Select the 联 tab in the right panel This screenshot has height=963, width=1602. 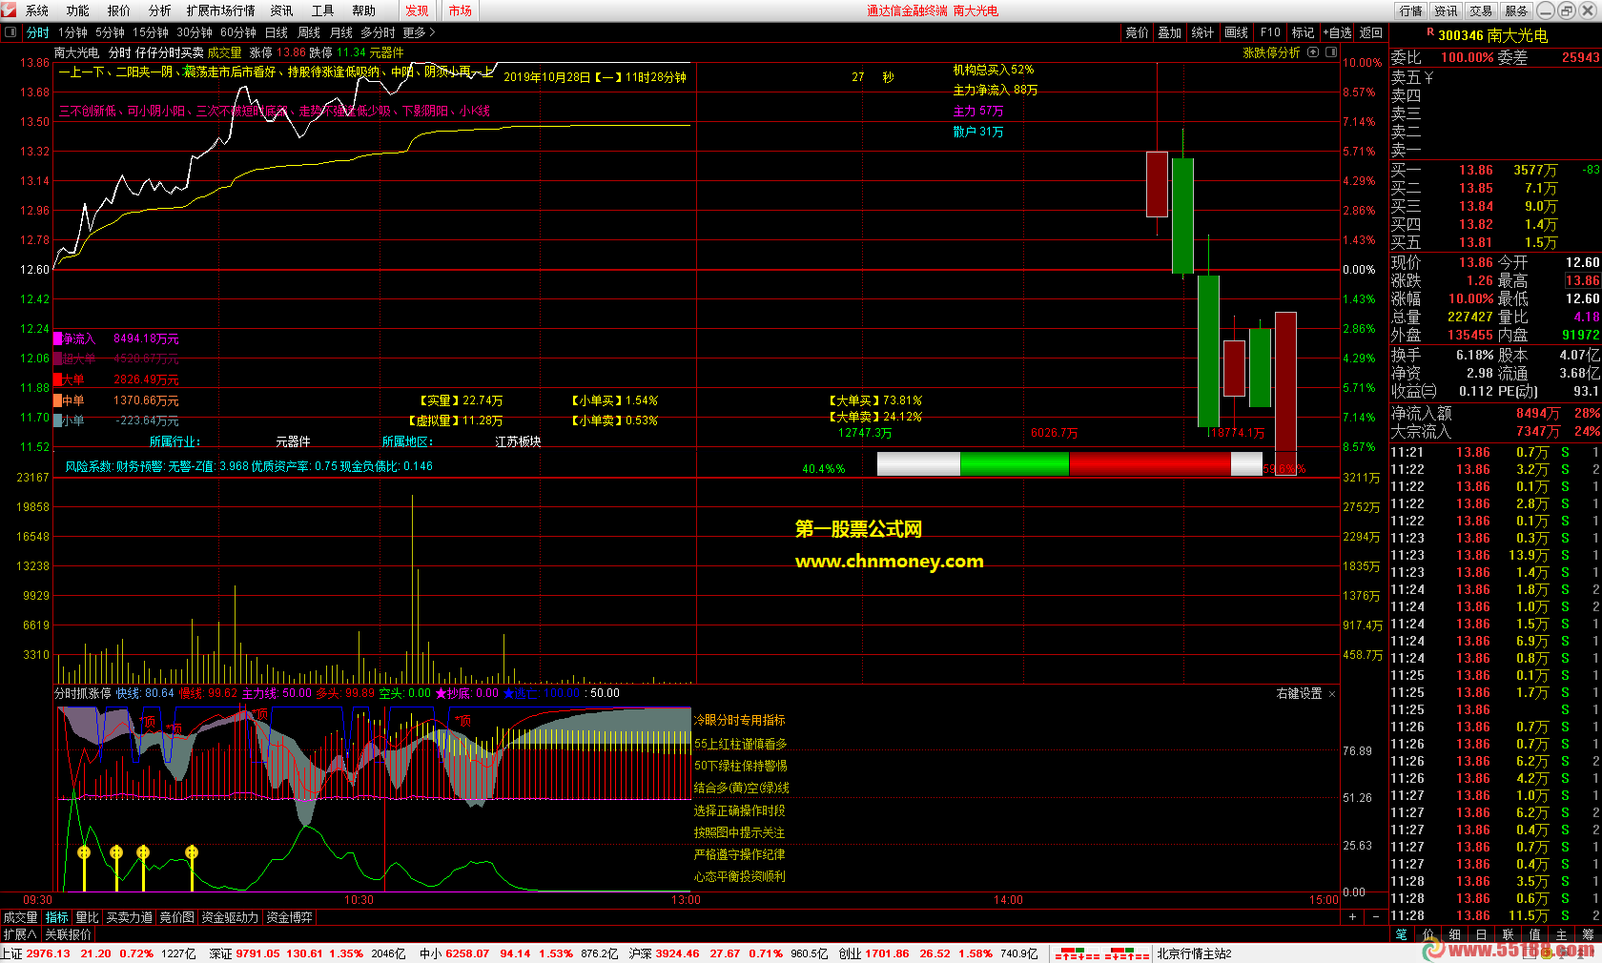pos(1508,934)
